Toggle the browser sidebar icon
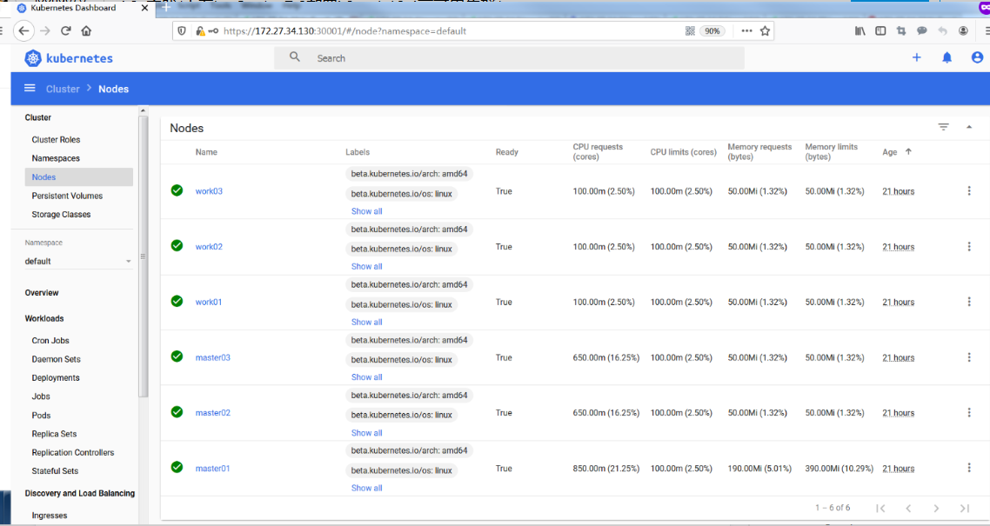 (x=880, y=30)
